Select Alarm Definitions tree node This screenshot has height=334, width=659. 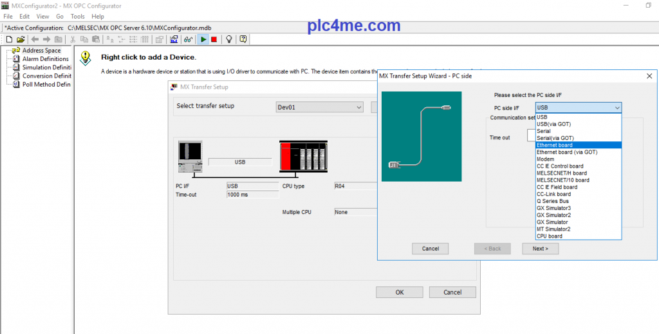coord(45,59)
